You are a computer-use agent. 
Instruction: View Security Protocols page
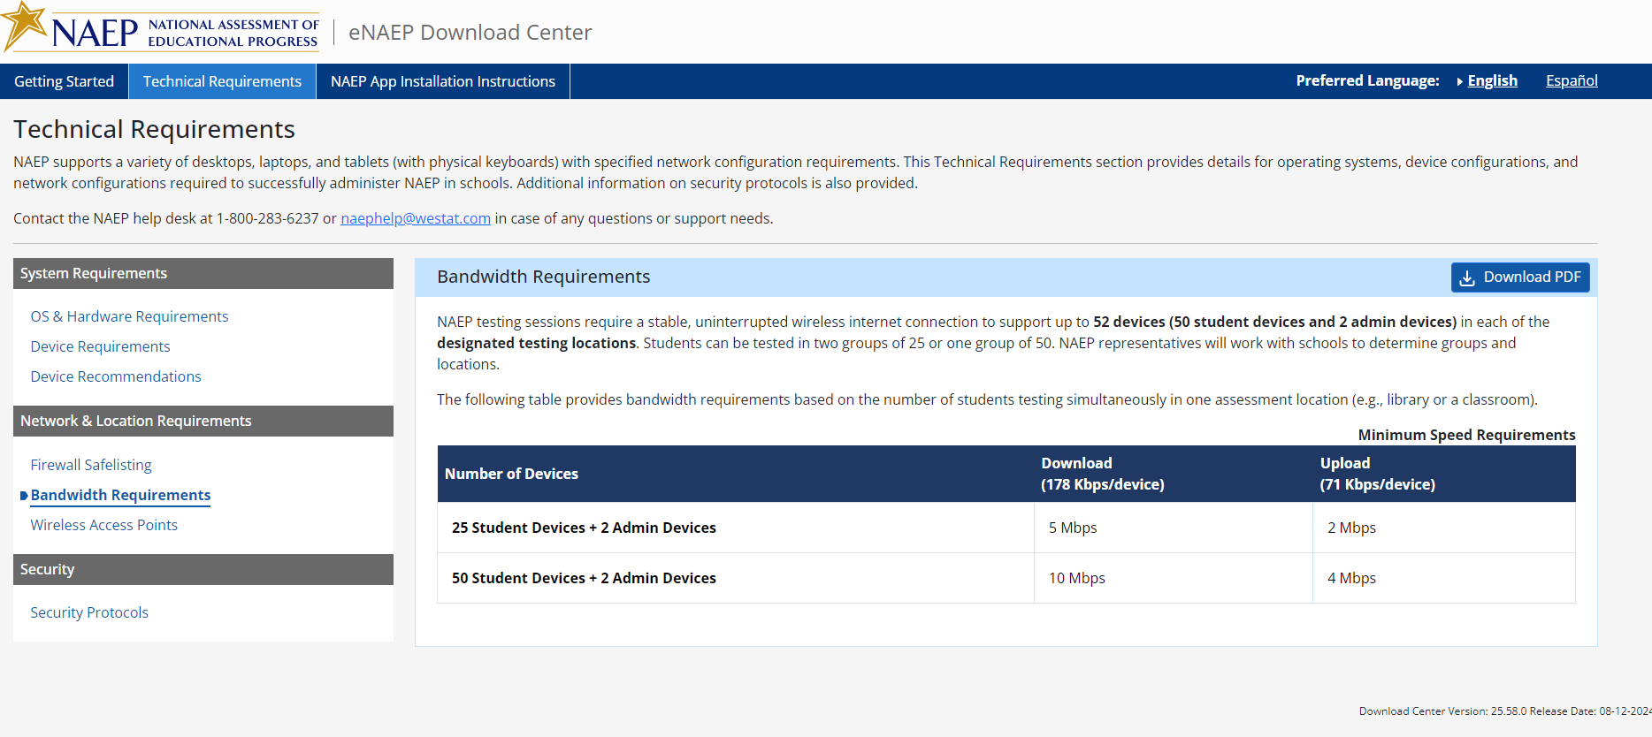click(x=89, y=612)
